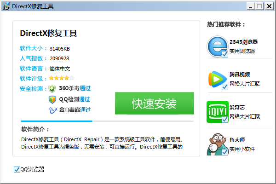Click the 鲁大师 cartoon character icon
276x184 pixels.
coord(217,144)
